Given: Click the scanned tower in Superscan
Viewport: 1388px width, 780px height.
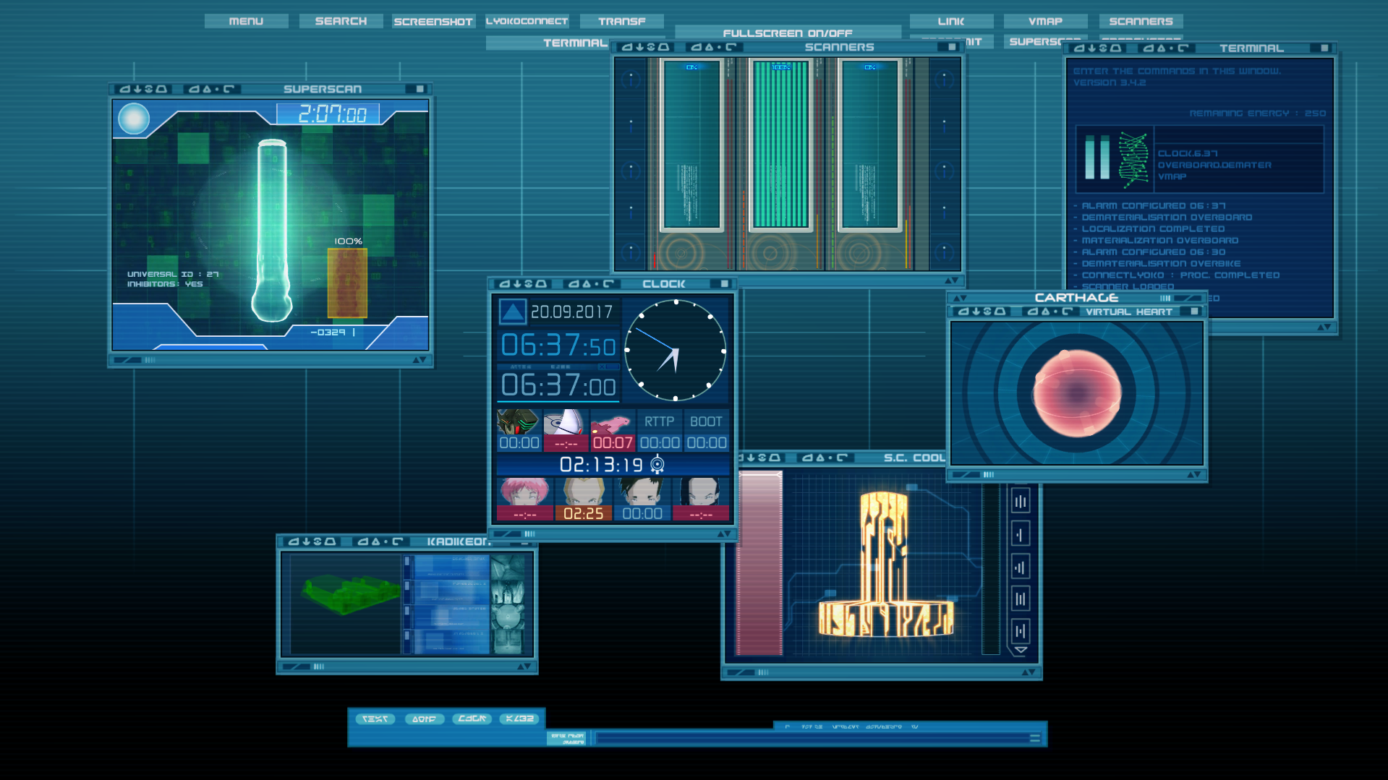Looking at the screenshot, I should coord(272,230).
